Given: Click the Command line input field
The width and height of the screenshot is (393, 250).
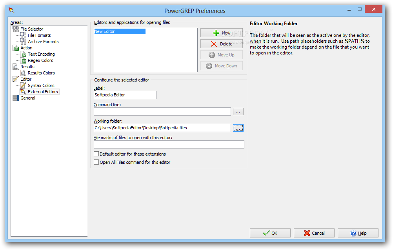Looking at the screenshot, I should click(x=162, y=111).
